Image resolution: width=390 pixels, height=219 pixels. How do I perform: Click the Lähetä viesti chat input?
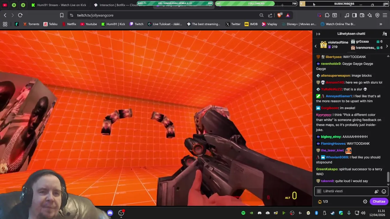[351, 191]
